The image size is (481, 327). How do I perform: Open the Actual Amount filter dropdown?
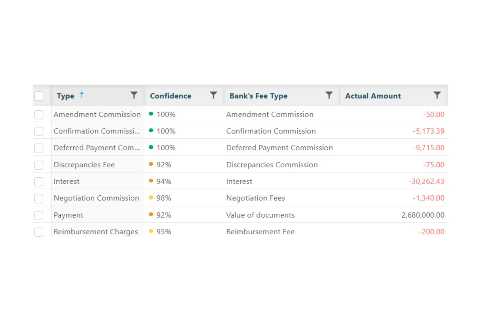(x=437, y=95)
